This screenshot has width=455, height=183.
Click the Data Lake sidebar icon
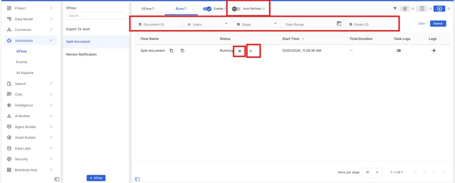pos(9,148)
